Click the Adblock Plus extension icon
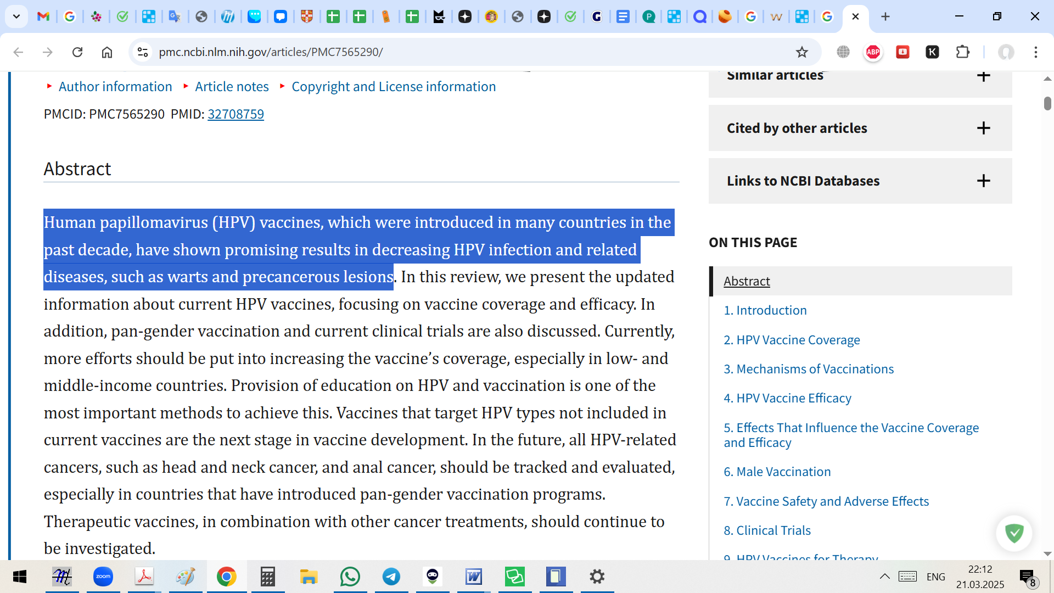This screenshot has height=593, width=1054. (873, 52)
